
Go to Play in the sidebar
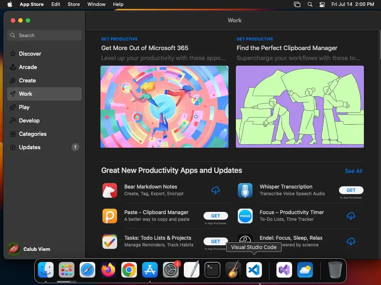pos(44,107)
